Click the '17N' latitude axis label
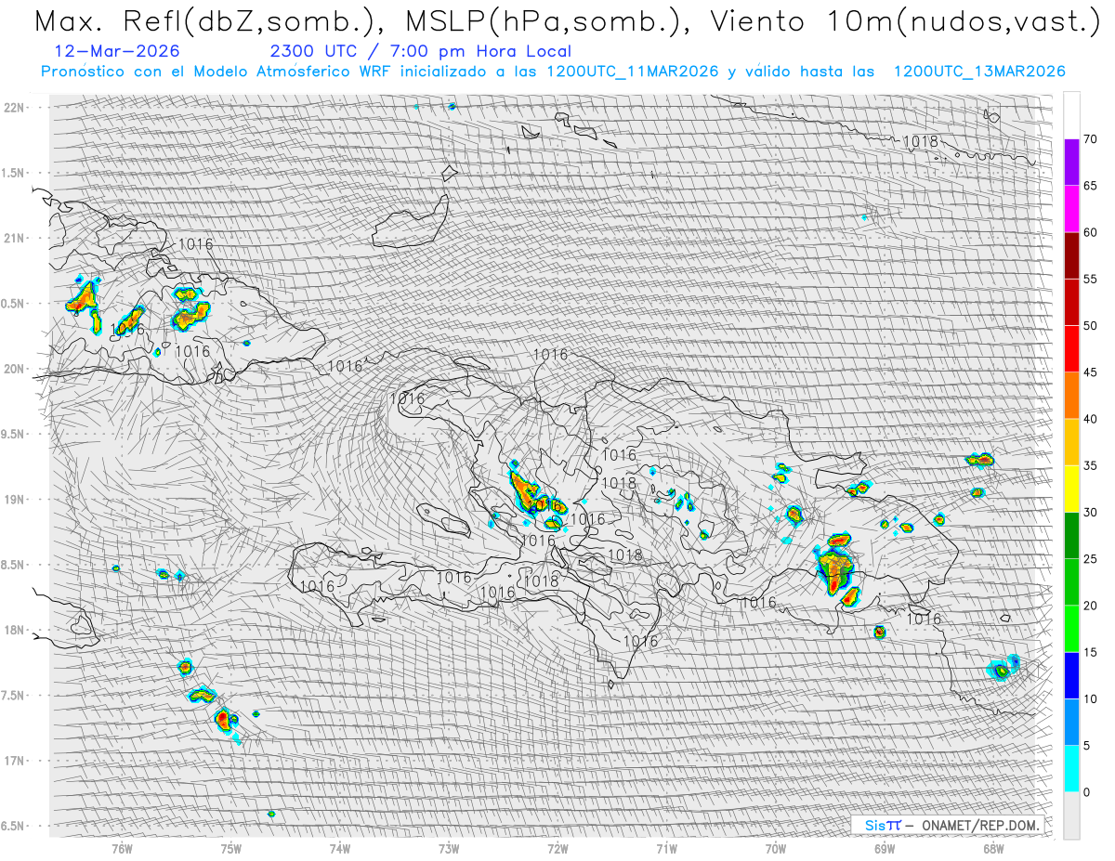1115x861 pixels. point(15,761)
